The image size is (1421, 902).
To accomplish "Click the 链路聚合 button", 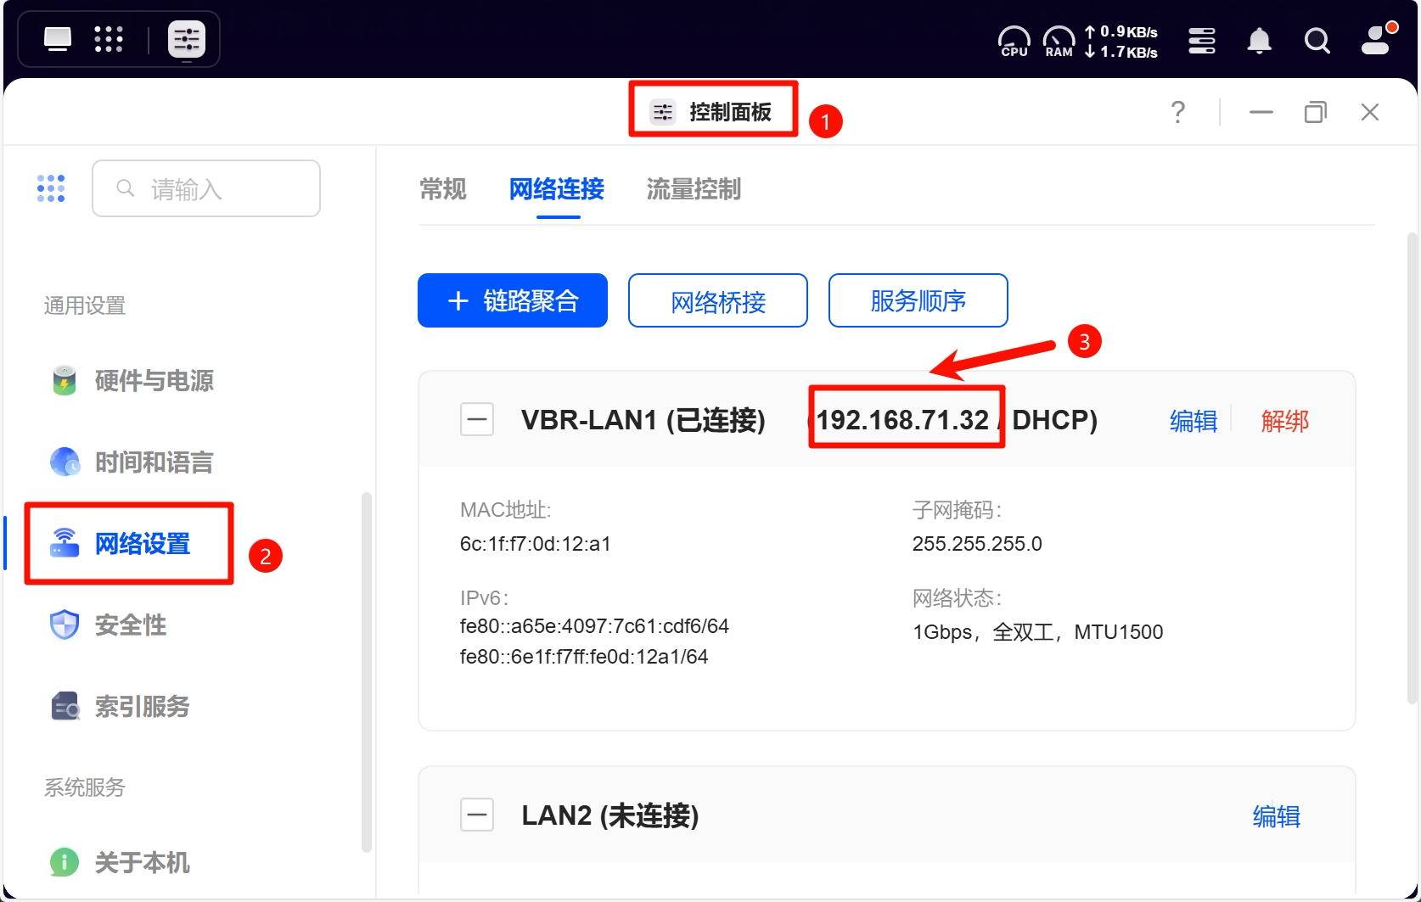I will click(x=513, y=300).
